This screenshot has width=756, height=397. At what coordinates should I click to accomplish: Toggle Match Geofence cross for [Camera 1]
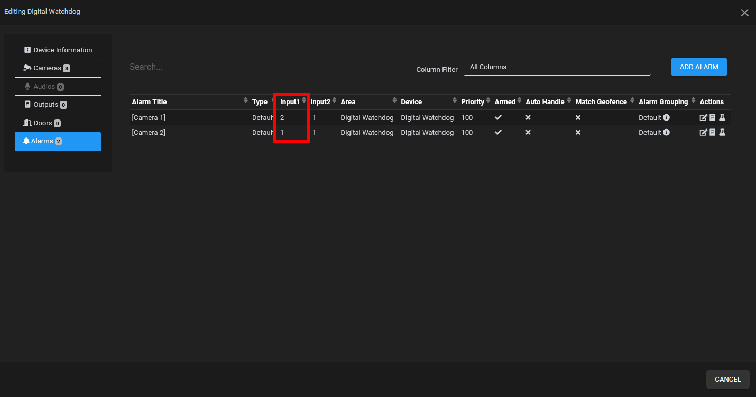[578, 117]
